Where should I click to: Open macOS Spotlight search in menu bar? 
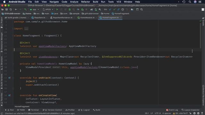(x=190, y=2)
